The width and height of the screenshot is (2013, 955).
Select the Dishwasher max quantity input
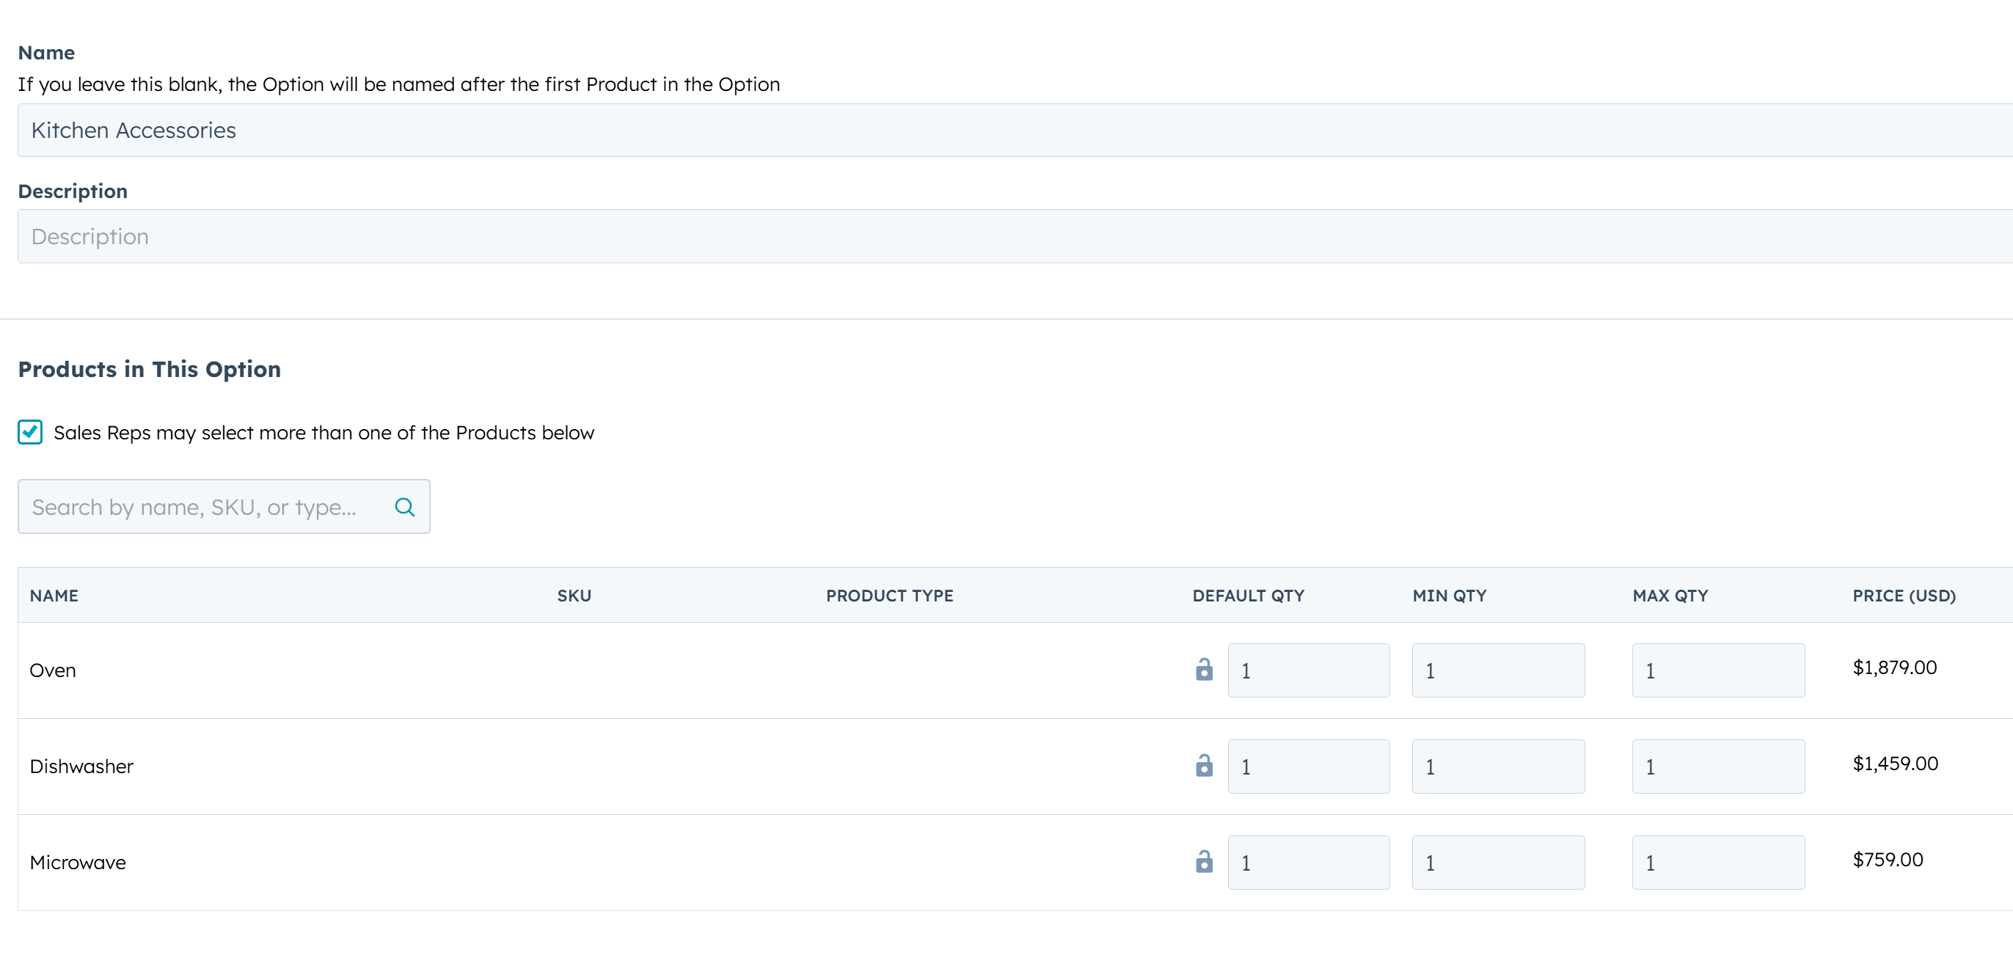point(1717,766)
